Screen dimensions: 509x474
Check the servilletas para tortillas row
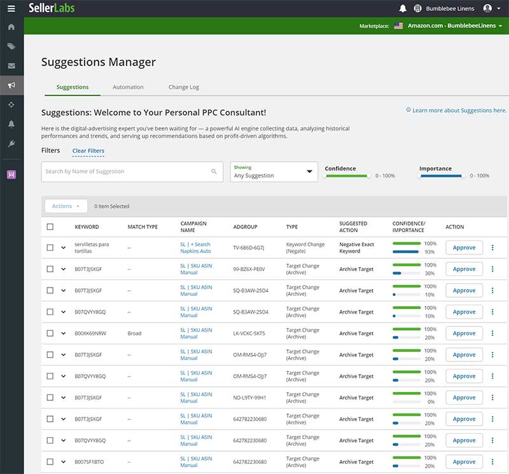(50, 247)
